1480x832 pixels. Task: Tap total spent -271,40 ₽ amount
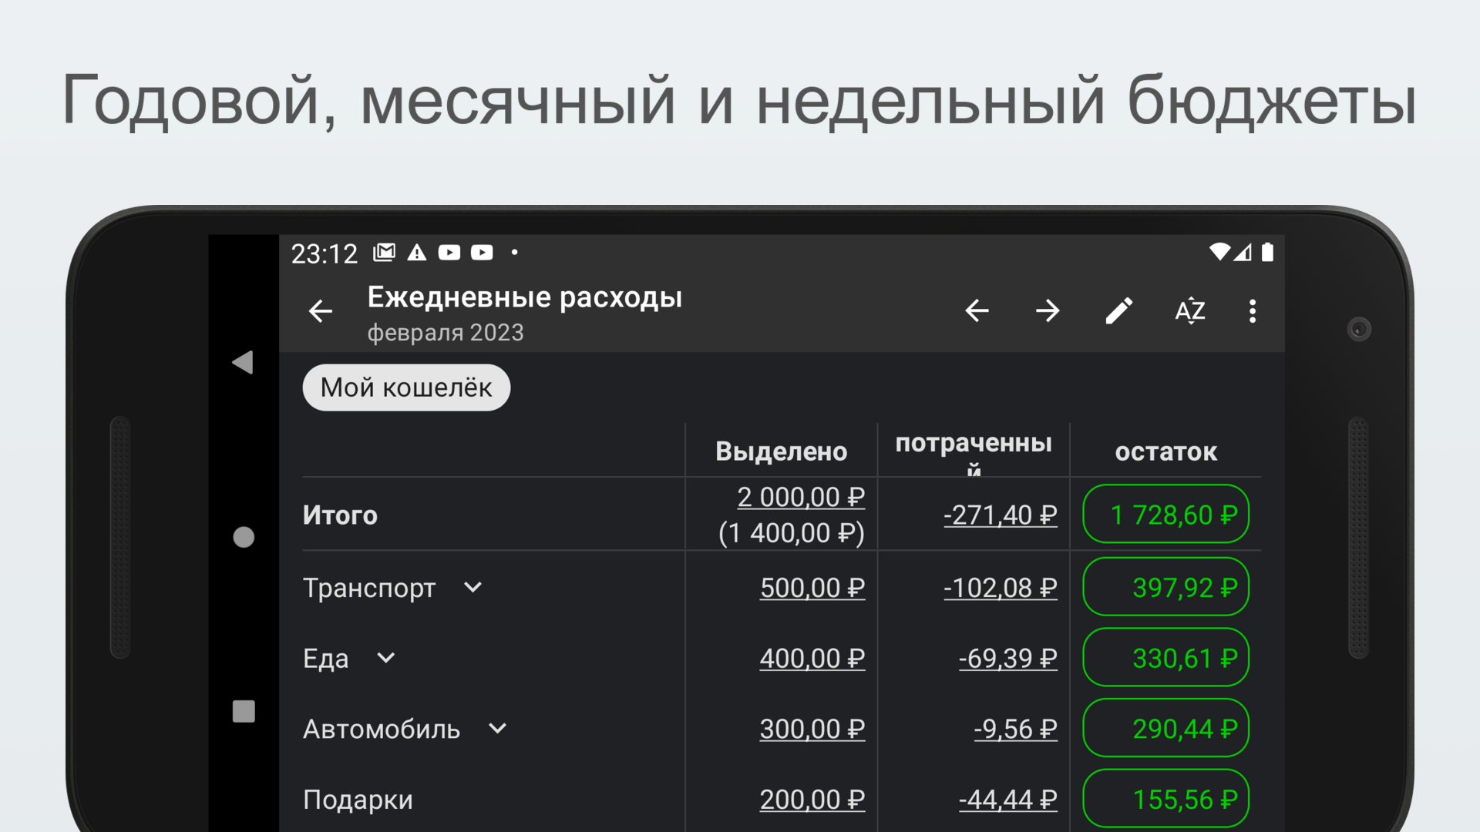1000,515
